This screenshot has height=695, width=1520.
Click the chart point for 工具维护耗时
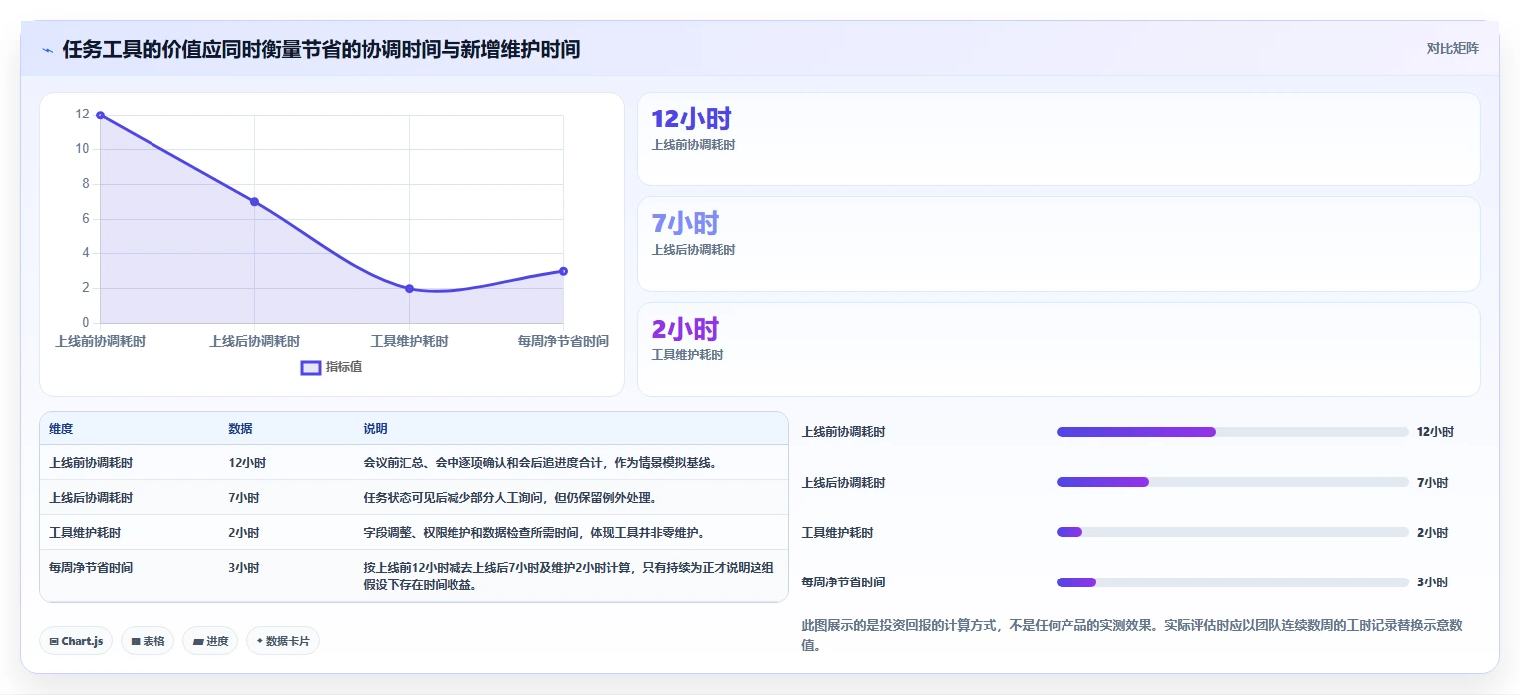[x=409, y=289]
